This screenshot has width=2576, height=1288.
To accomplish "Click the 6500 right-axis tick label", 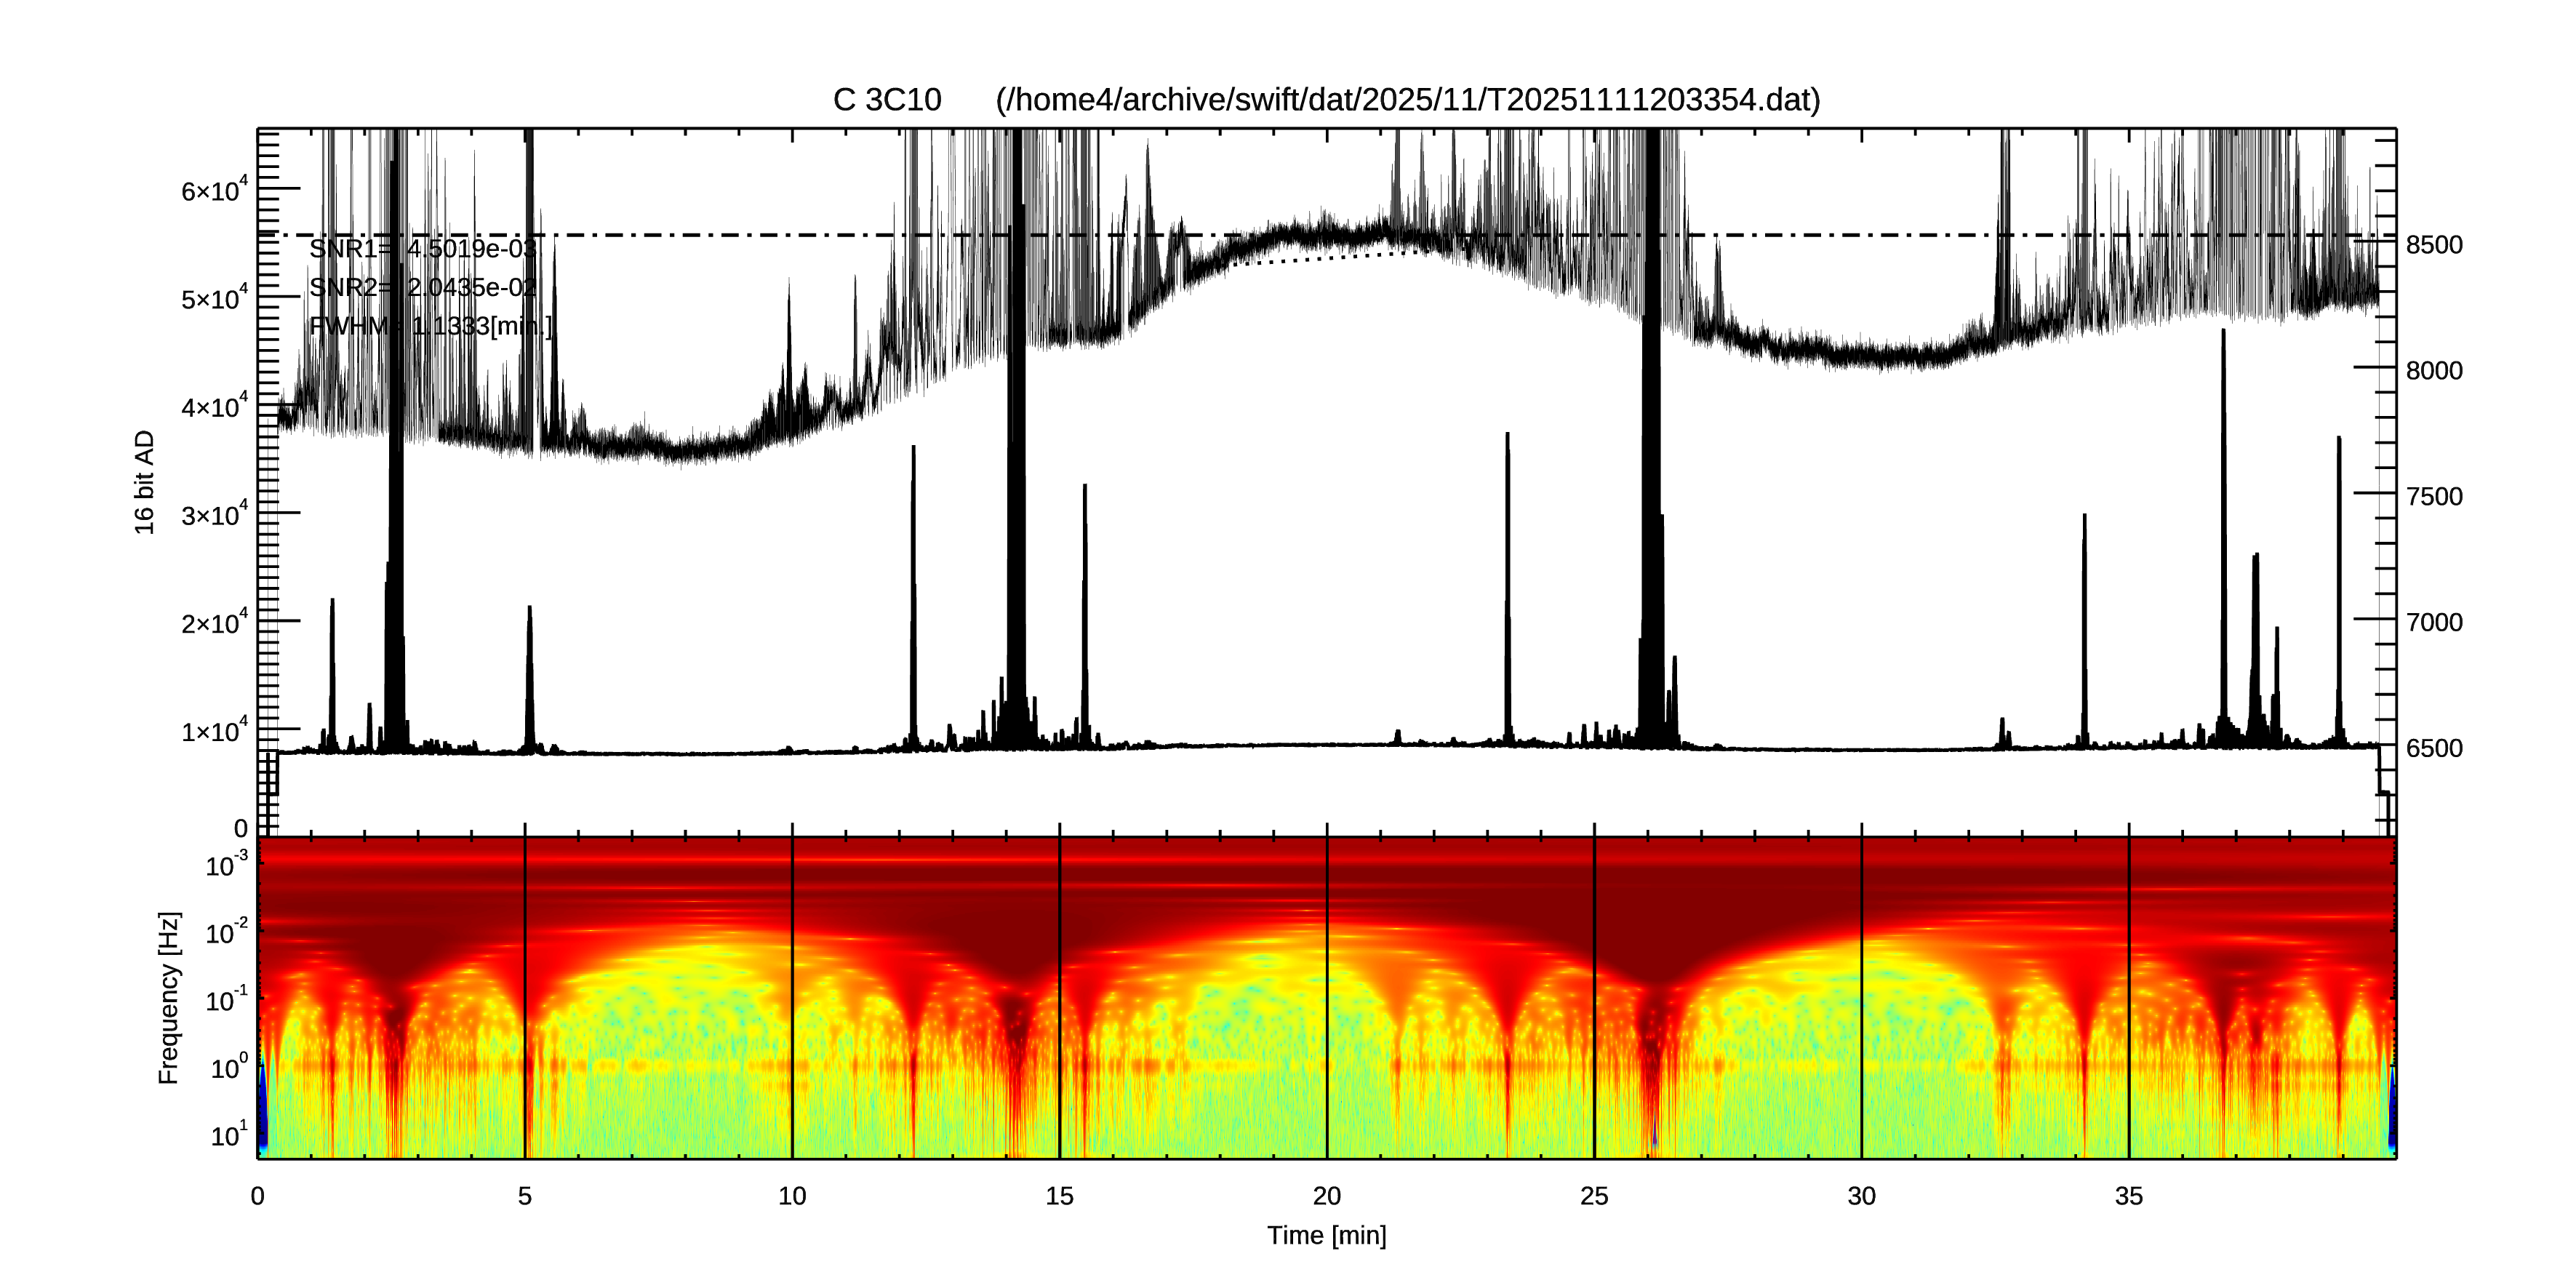I will (x=2434, y=748).
